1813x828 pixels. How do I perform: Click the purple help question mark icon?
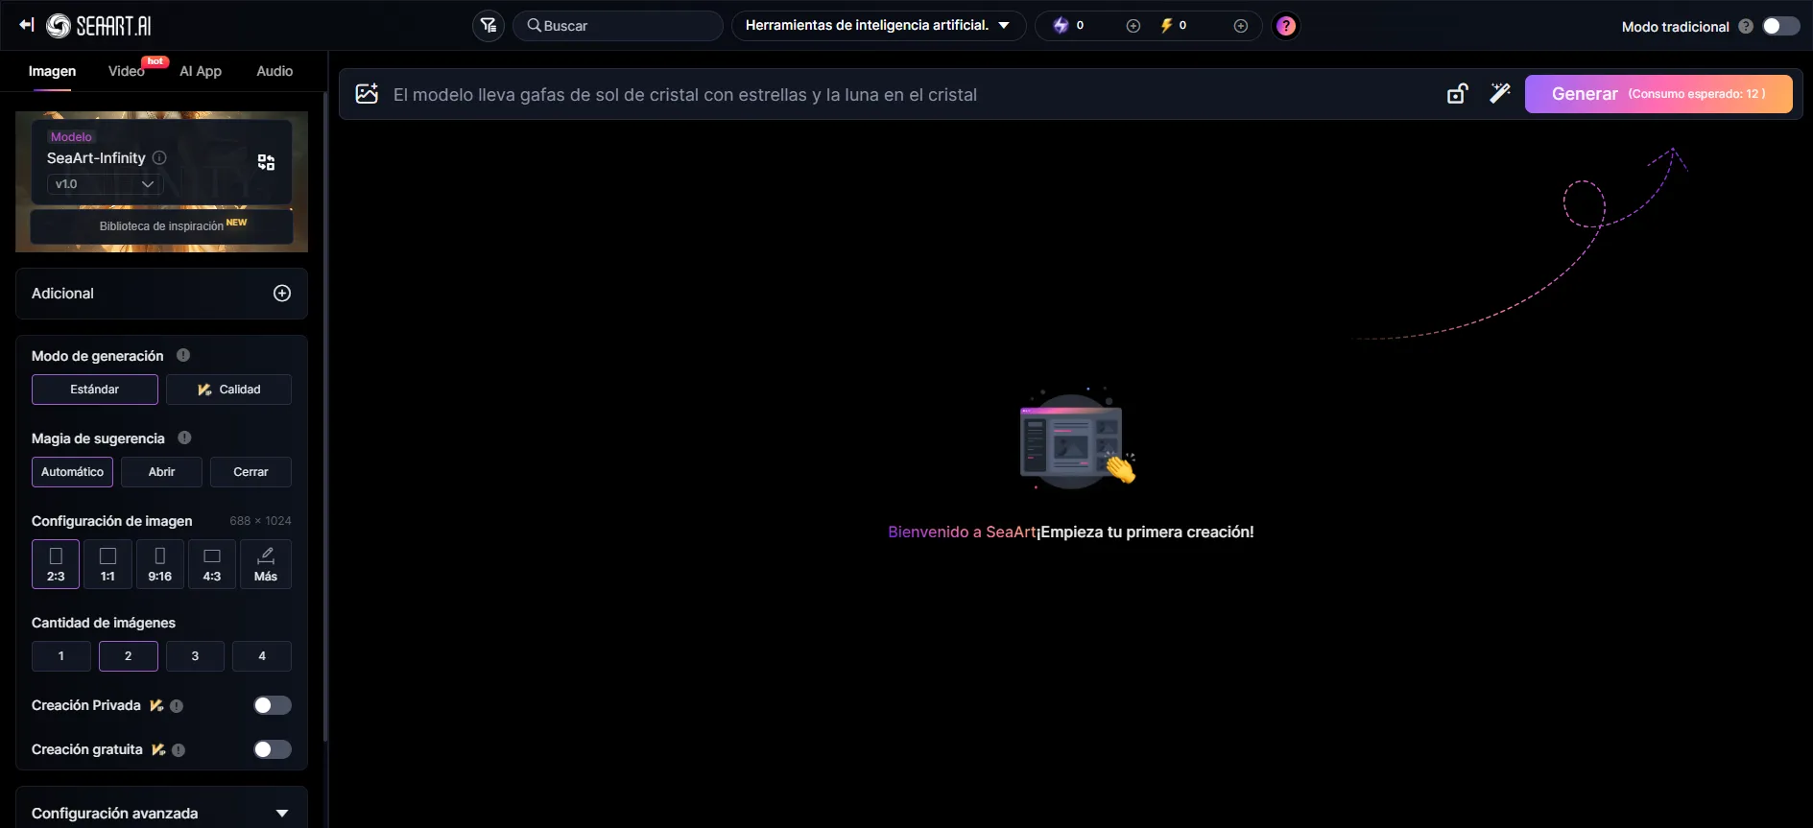pyautogui.click(x=1285, y=26)
